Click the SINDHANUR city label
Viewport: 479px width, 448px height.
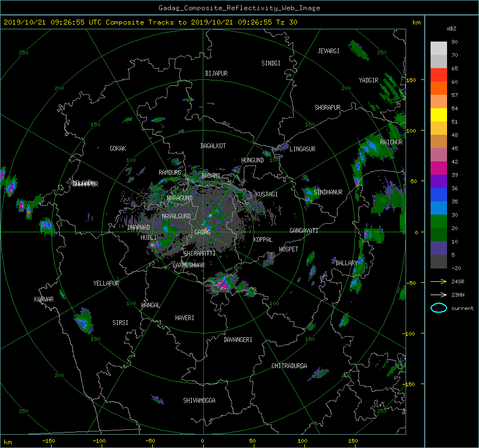[x=328, y=192]
